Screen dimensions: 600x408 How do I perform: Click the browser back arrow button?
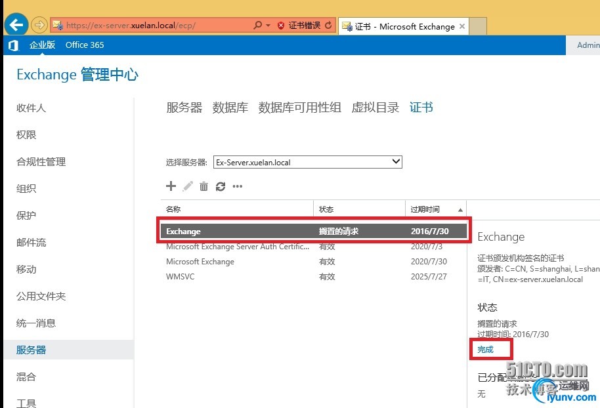coord(16,25)
